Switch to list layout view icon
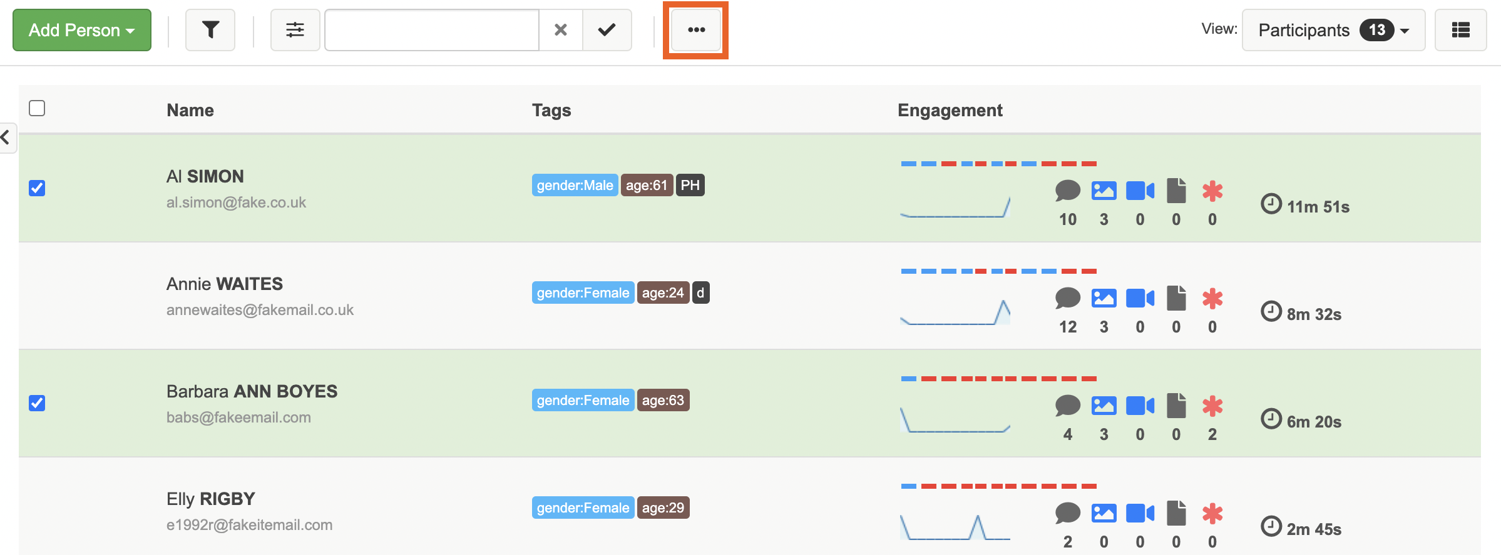This screenshot has height=555, width=1501. [1460, 30]
